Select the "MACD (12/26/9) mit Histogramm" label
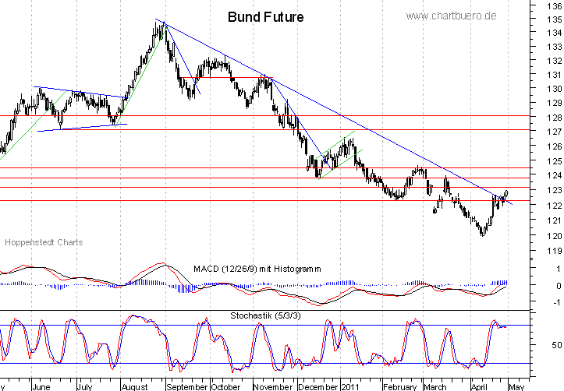The height and width of the screenshot is (391, 564). [x=257, y=269]
